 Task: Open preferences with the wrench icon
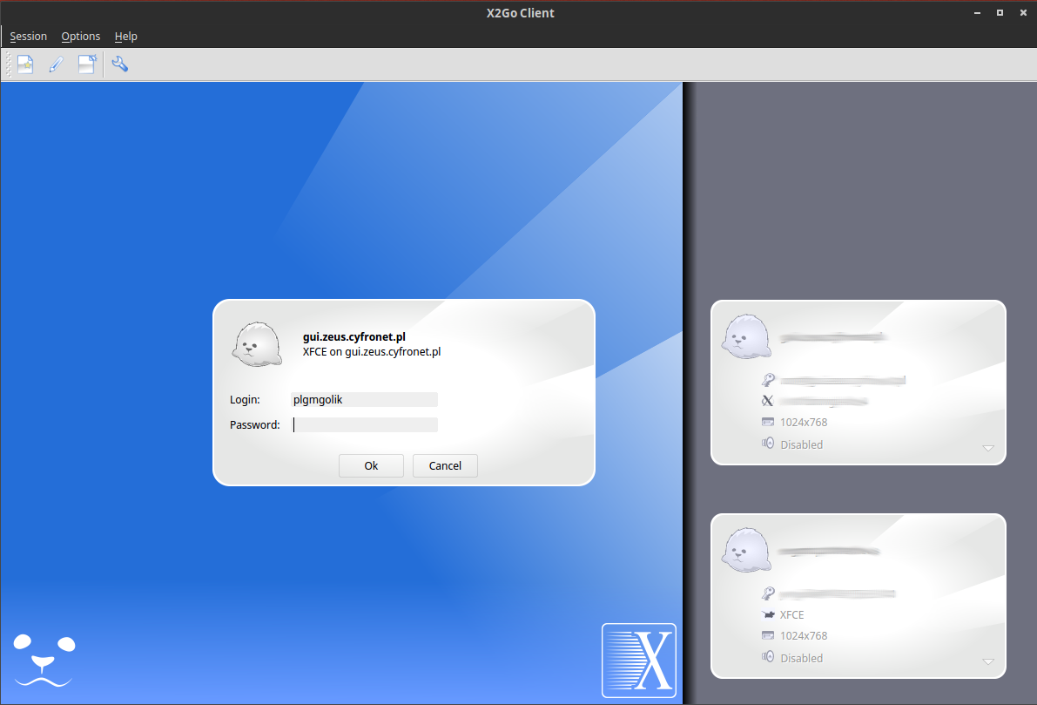point(119,64)
